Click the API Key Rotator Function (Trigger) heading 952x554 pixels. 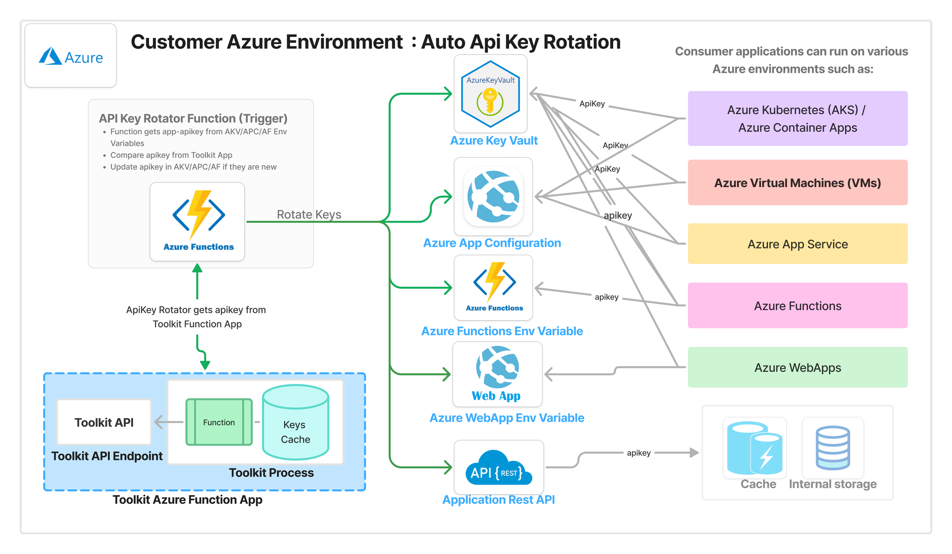pos(193,118)
